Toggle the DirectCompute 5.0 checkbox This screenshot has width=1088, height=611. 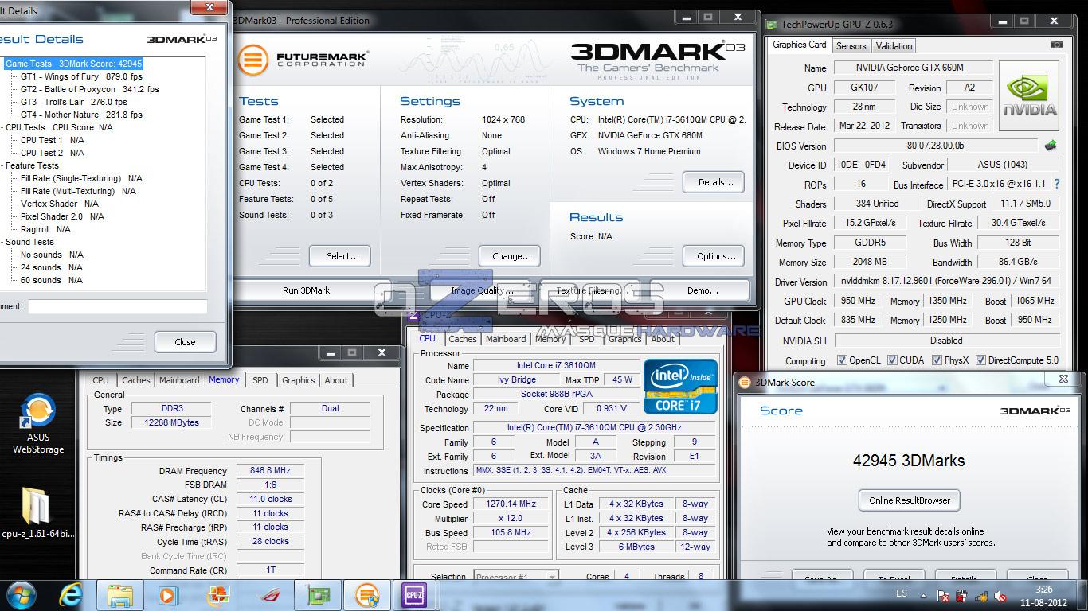(x=980, y=360)
